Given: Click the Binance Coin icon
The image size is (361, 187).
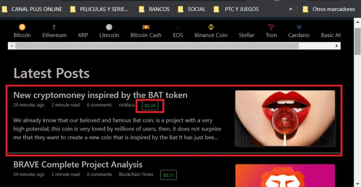Looking at the screenshot, I should pyautogui.click(x=211, y=27).
